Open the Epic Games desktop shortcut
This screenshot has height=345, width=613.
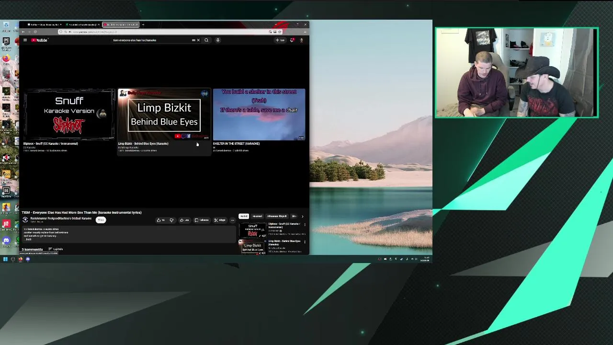(6, 41)
